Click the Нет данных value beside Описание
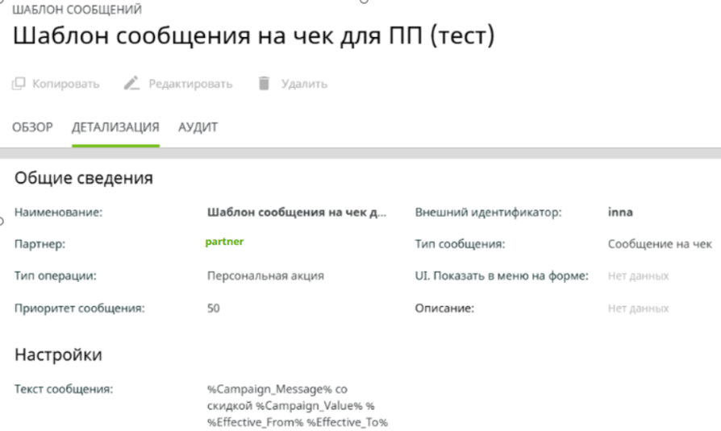Image resolution: width=721 pixels, height=431 pixels. tap(638, 308)
